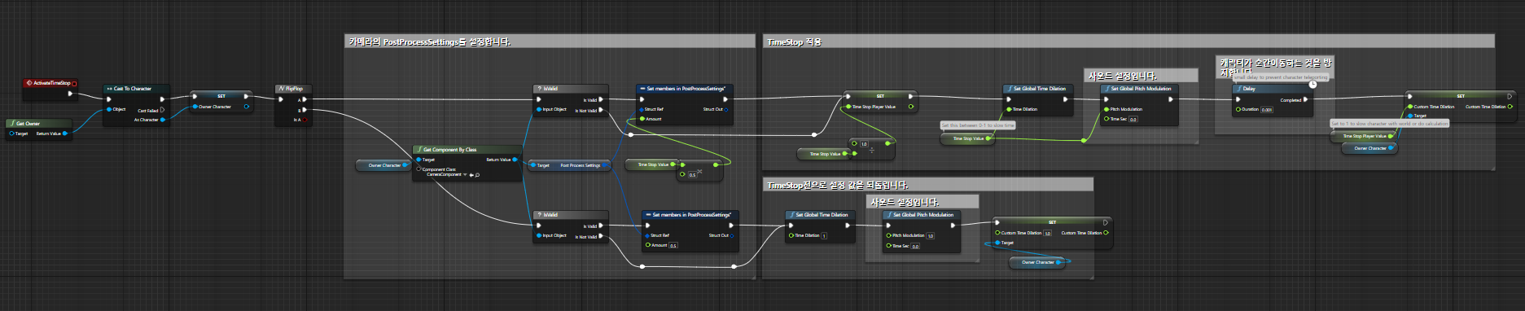Image resolution: width=1525 pixels, height=311 pixels.
Task: Select the Cast To Character node title
Action: 137,88
